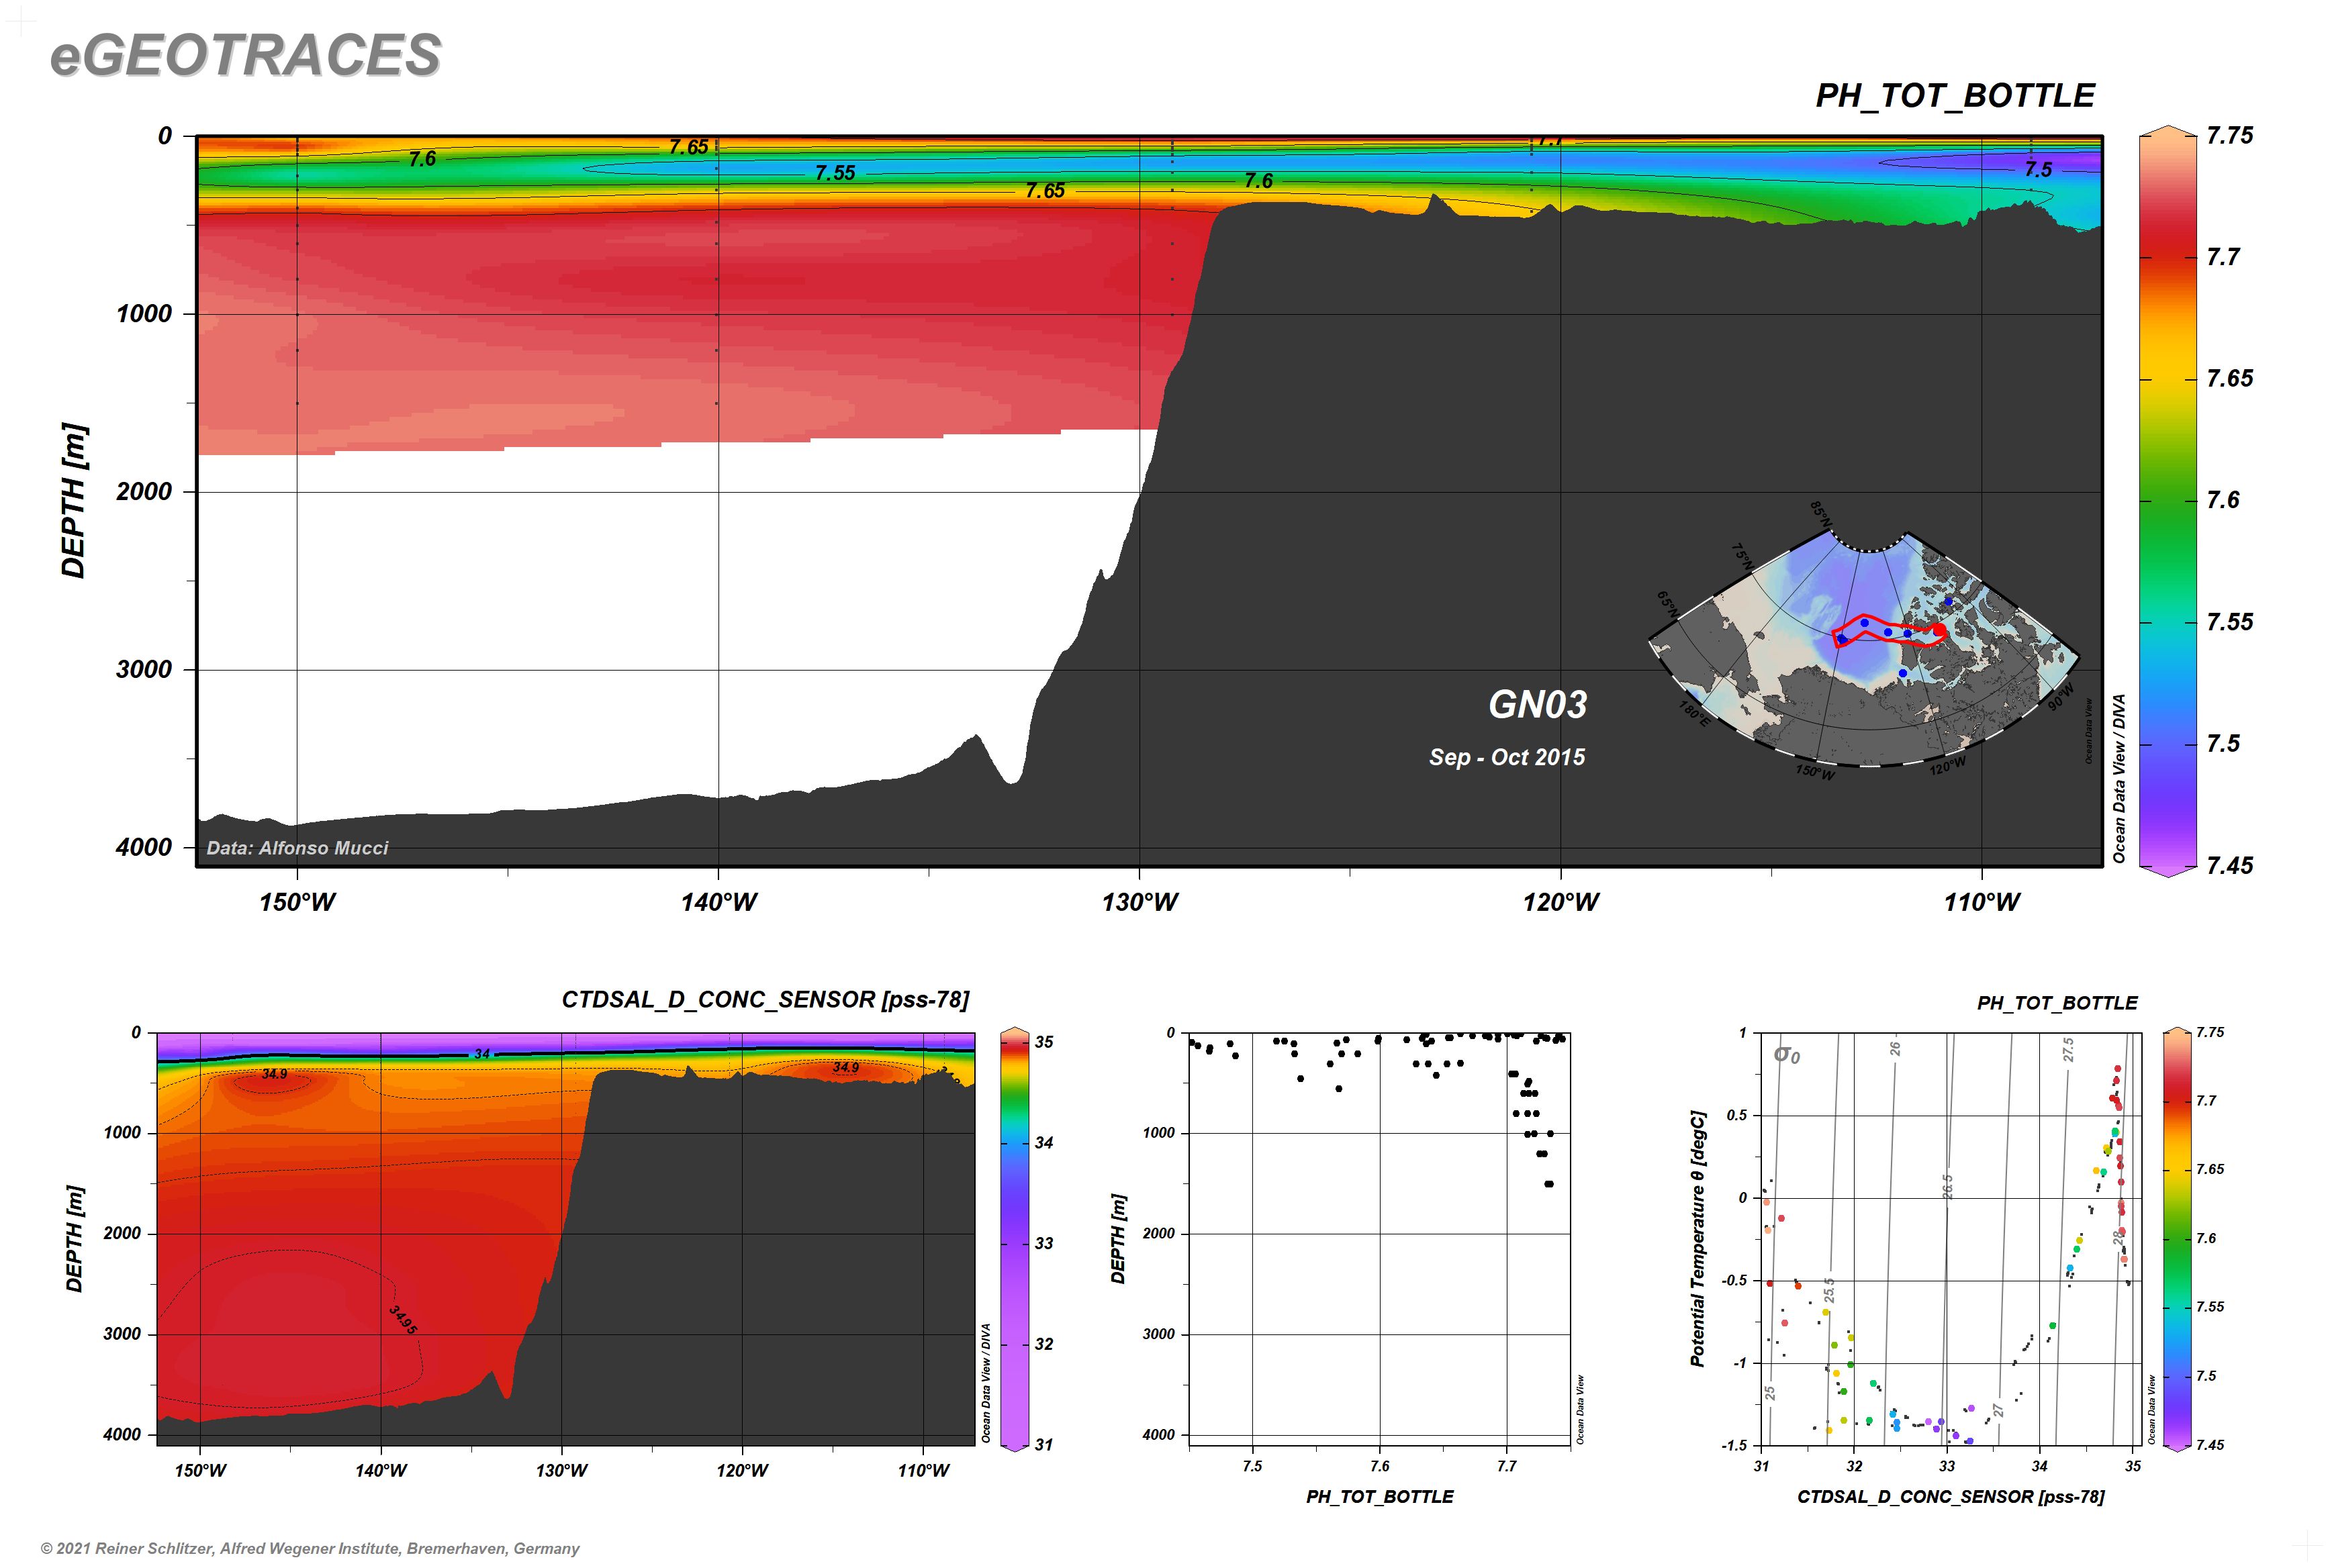Click the 180°E longitude label on map
The width and height of the screenshot is (2328, 1568).
1693,713
